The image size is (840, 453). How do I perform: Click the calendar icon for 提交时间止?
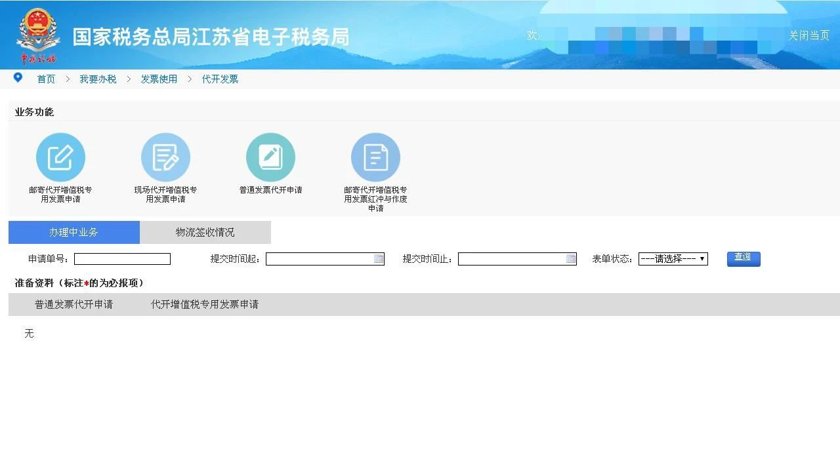[x=571, y=259]
